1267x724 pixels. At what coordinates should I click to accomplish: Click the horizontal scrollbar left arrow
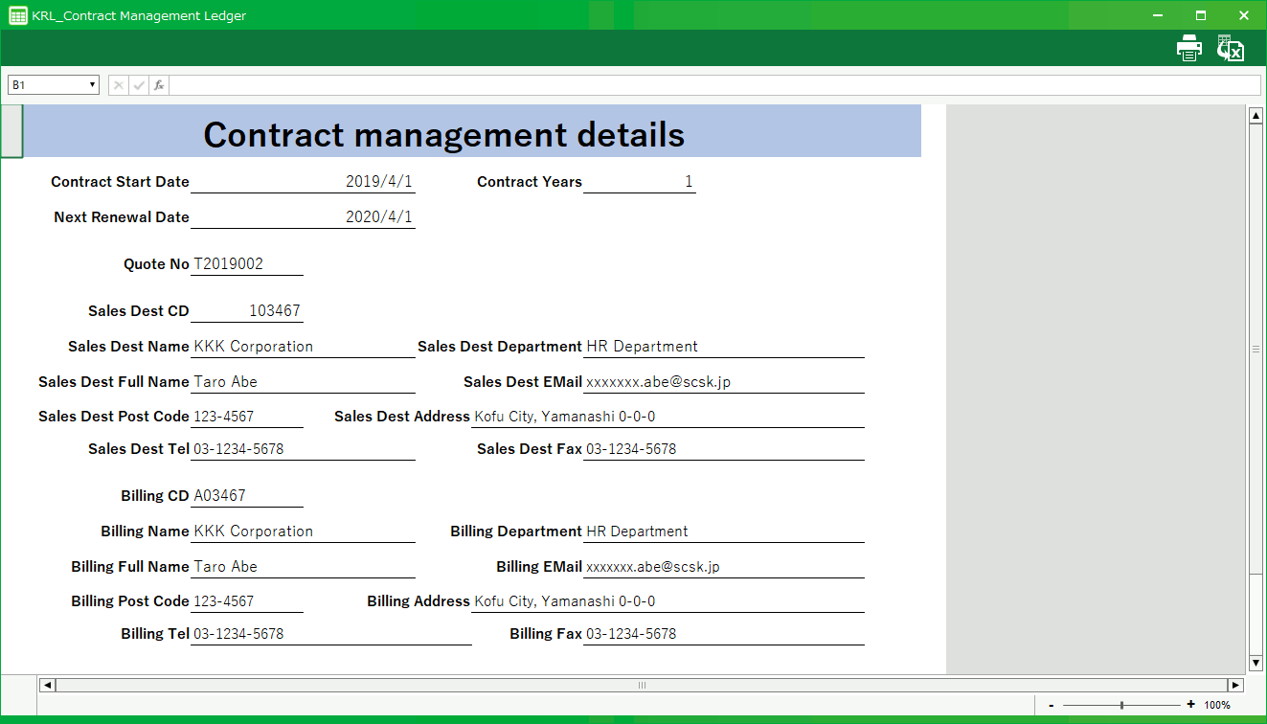[47, 685]
